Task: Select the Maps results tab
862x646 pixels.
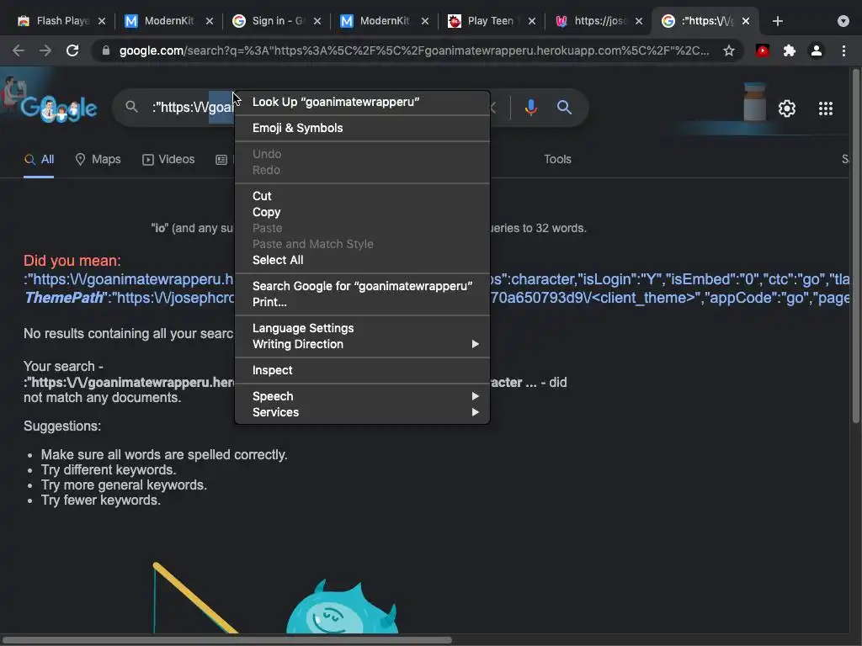Action: pos(98,159)
